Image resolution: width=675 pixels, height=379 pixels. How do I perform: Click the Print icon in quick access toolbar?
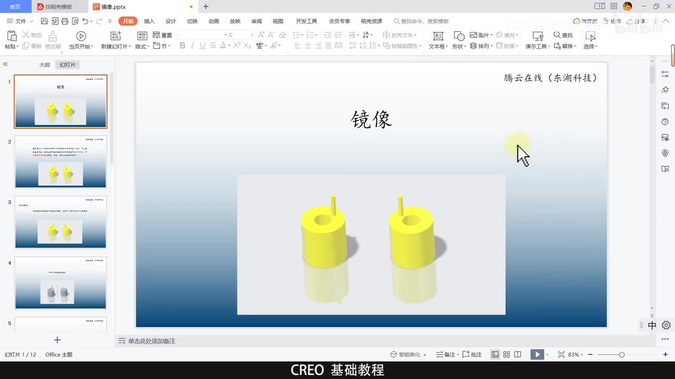tap(64, 21)
